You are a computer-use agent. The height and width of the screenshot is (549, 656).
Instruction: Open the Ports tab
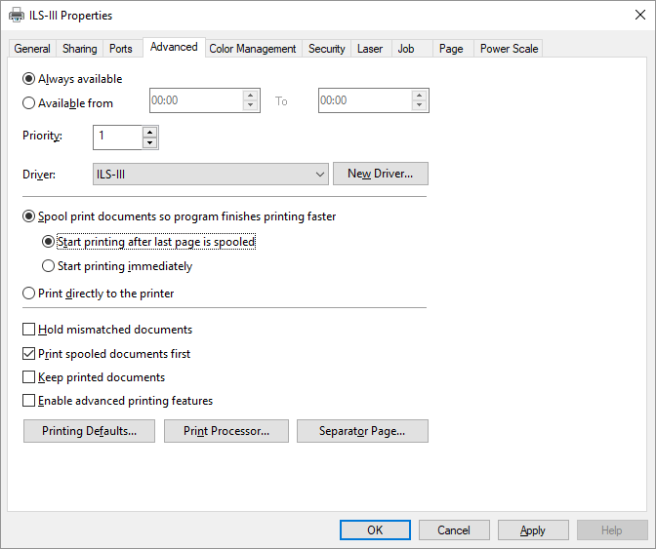(x=120, y=49)
